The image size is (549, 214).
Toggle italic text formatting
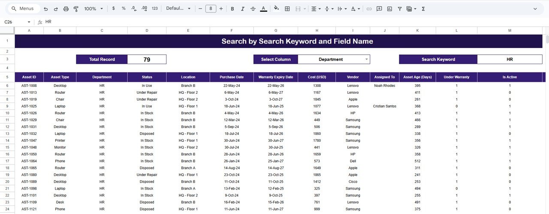pos(242,9)
